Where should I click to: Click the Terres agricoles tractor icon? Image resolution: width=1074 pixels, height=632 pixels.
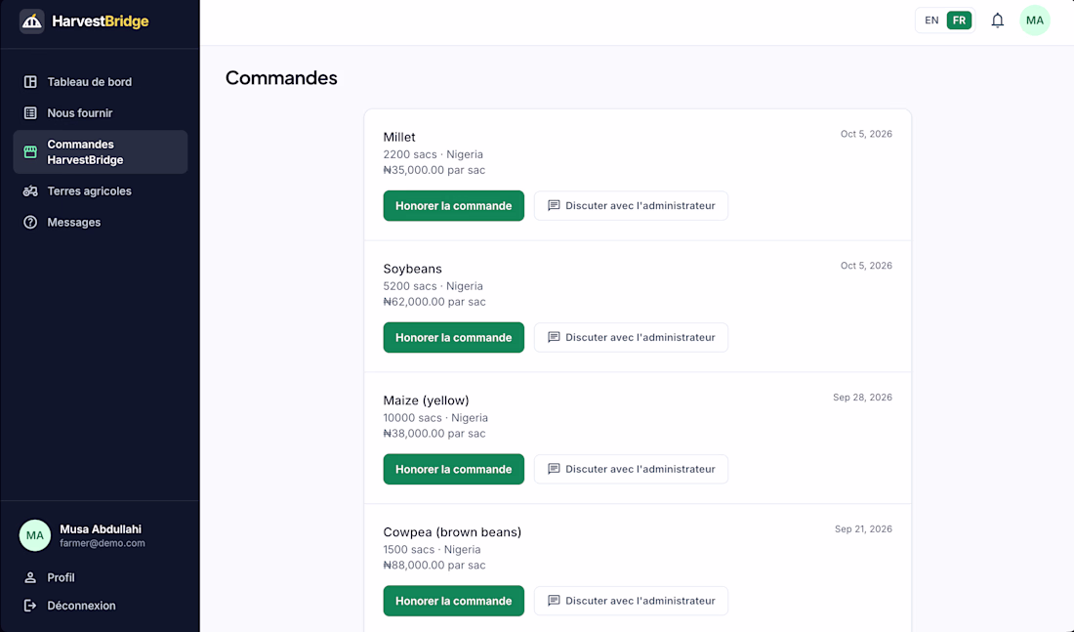(30, 191)
